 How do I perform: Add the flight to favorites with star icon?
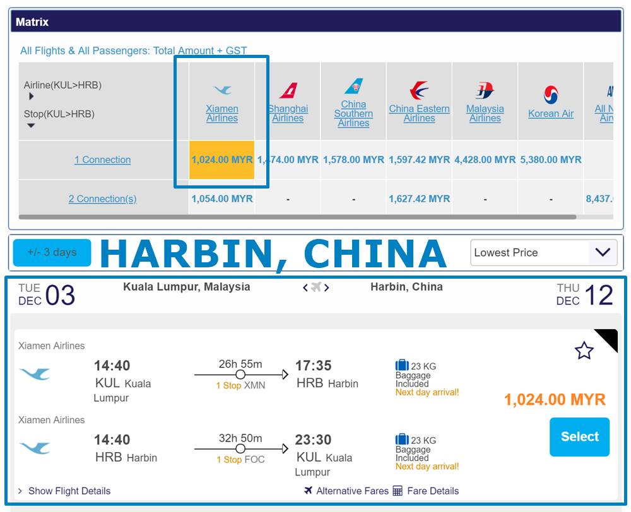584,351
